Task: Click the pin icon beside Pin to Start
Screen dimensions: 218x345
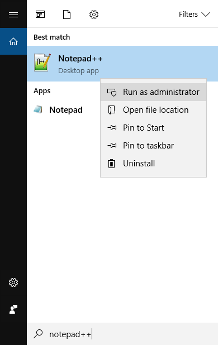Action: [x=112, y=128]
